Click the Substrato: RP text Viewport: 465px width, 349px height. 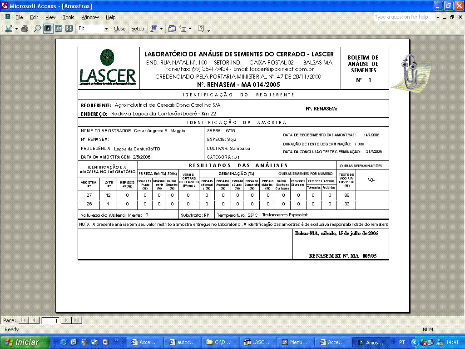pos(195,215)
